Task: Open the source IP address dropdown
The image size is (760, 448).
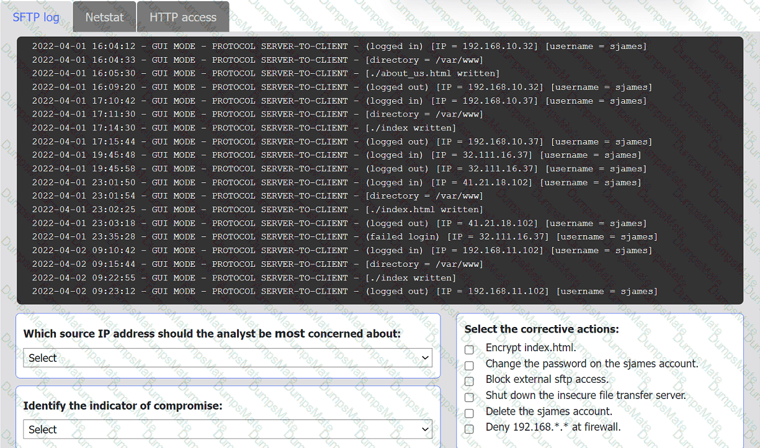Action: [228, 358]
